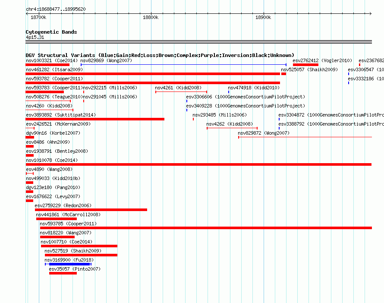Click nsv4260 (Kidd2008) label
This screenshot has width=384, height=303.
point(49,106)
